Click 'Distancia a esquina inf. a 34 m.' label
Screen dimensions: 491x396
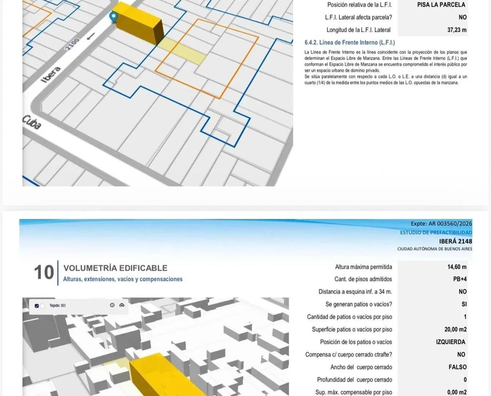click(355, 291)
